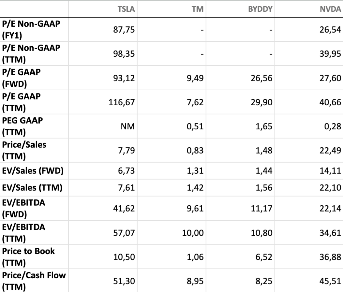Click NVDA's 22,49 Price/Sales value
343x292 pixels.
[x=330, y=150]
